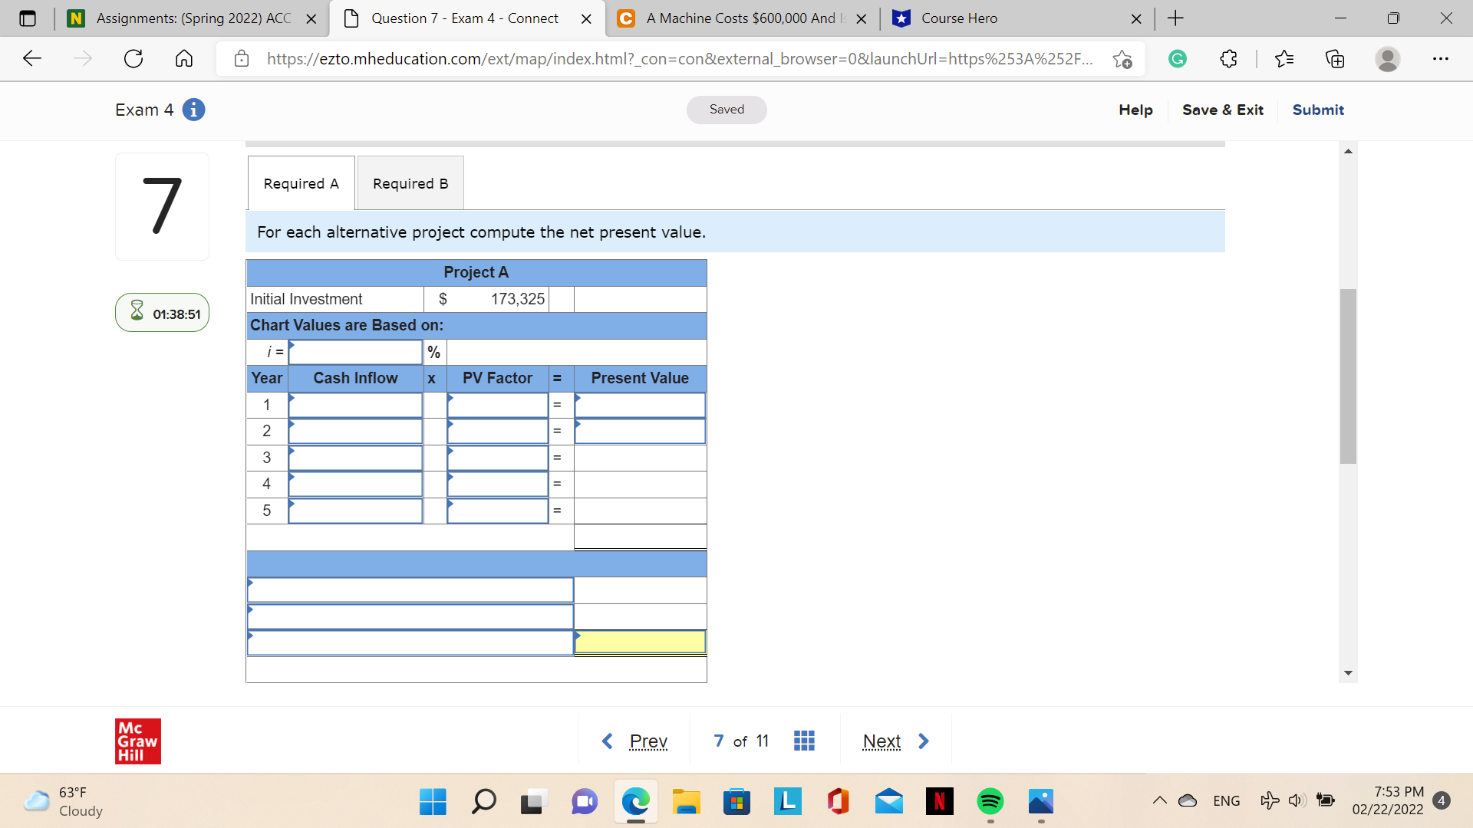Expand hidden icons in the system tray
1473x828 pixels.
1159,800
